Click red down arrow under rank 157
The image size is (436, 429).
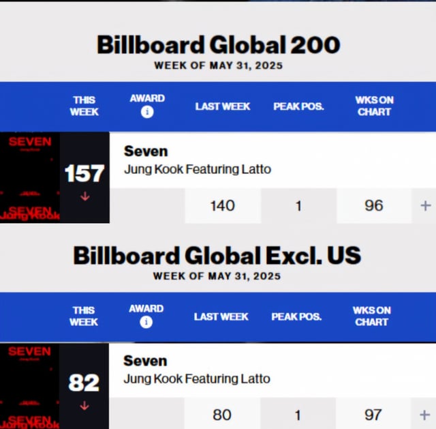85,196
